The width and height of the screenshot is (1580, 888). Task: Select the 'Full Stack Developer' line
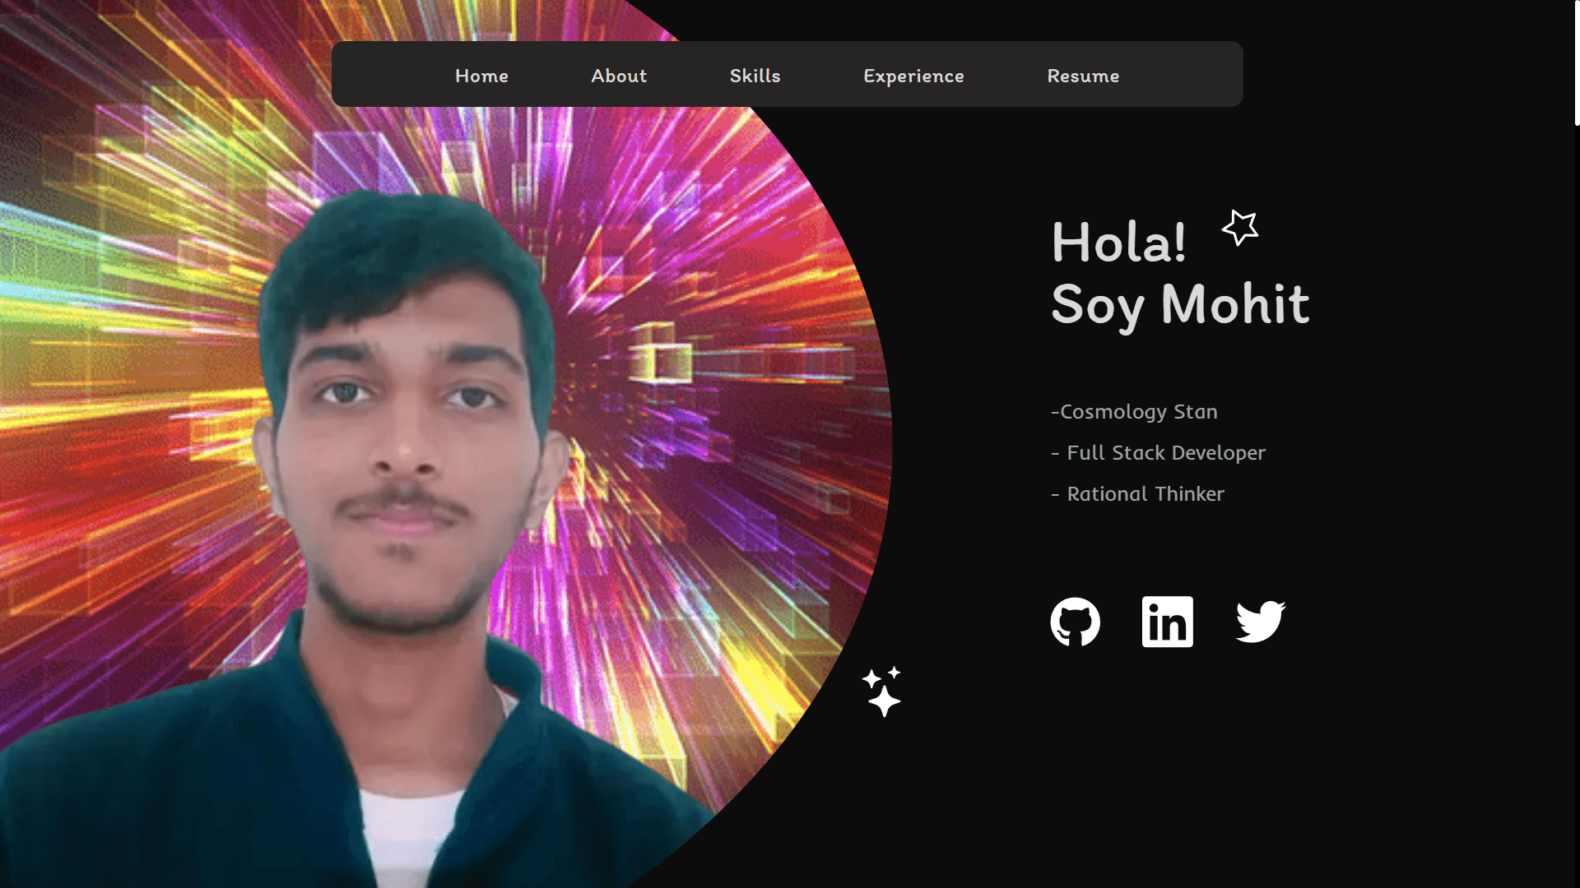tap(1158, 453)
